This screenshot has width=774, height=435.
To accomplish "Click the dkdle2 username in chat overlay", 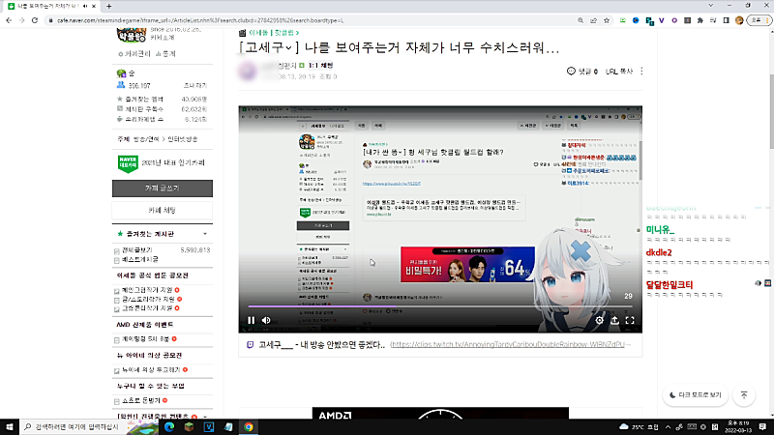I will click(x=659, y=252).
